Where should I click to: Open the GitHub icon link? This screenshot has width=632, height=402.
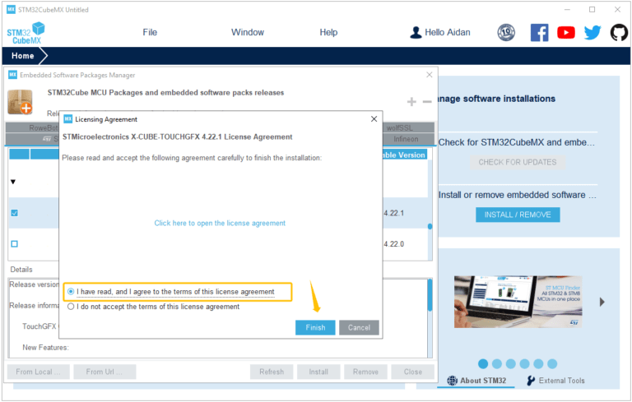coord(619,33)
